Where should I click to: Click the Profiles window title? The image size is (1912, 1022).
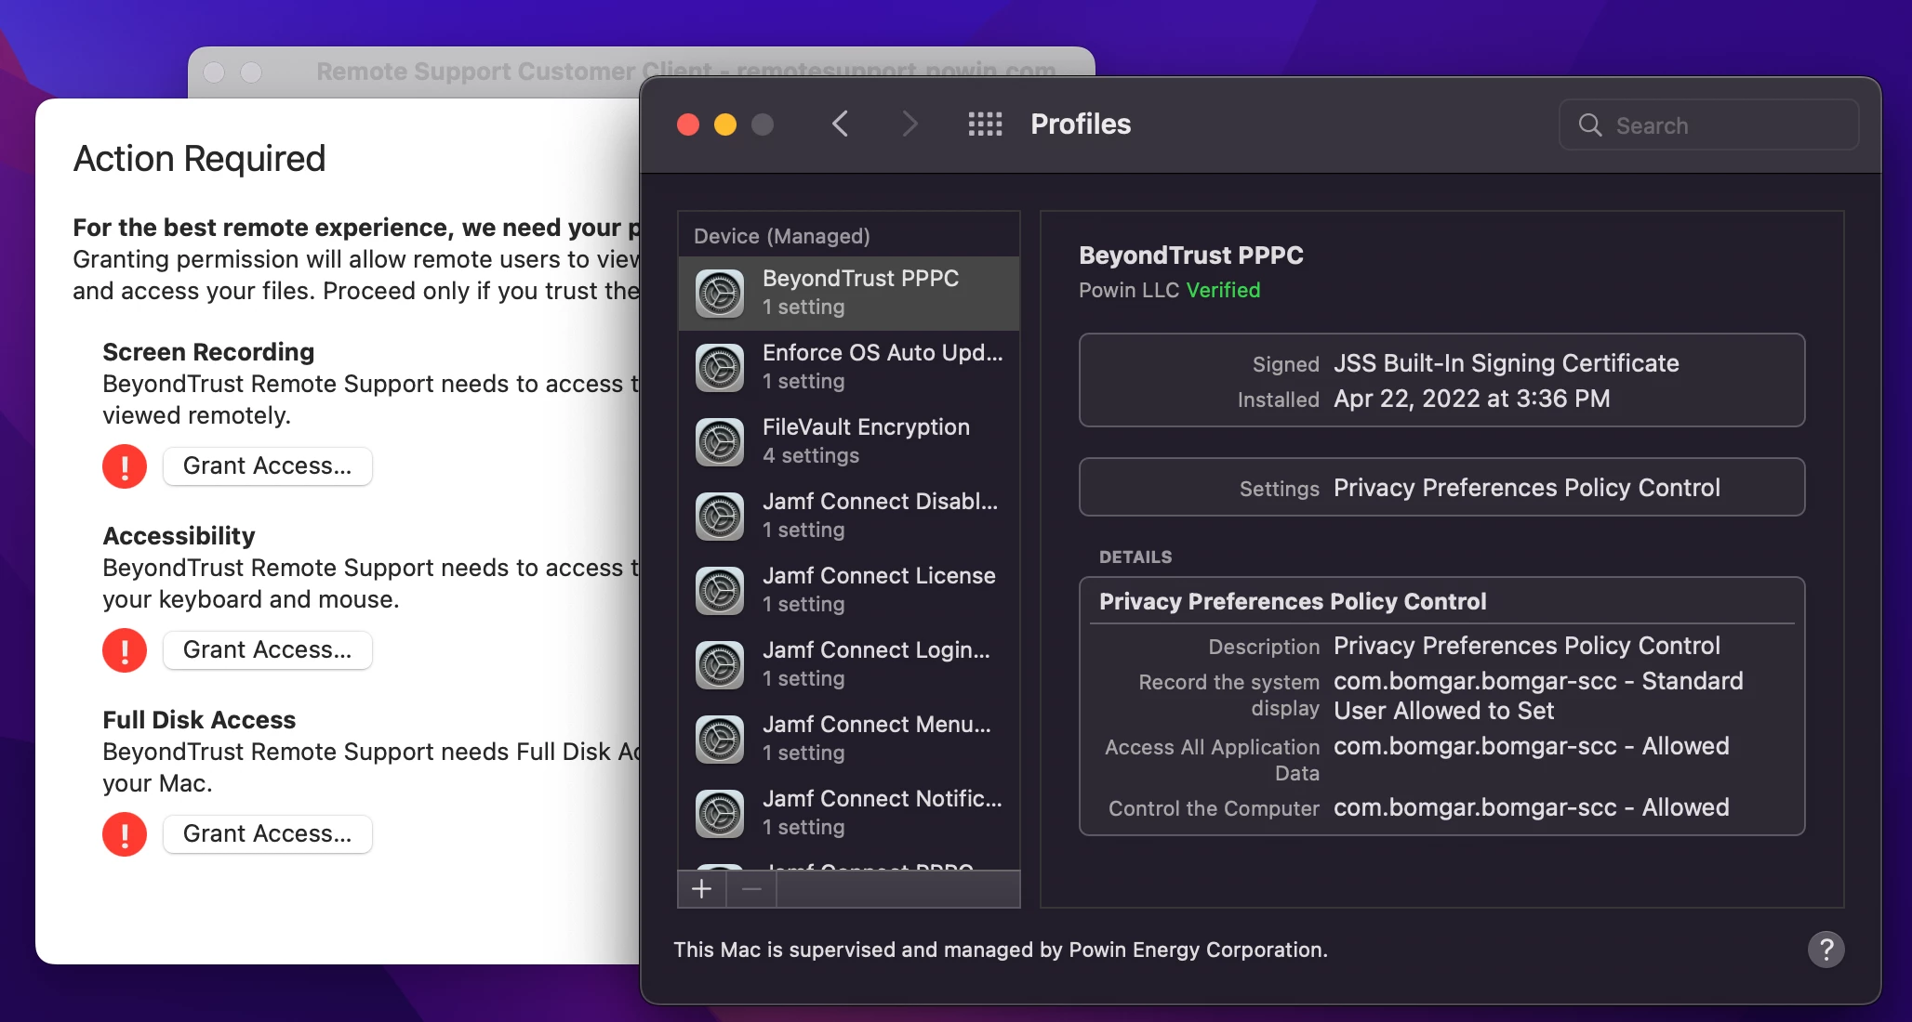coord(1081,124)
